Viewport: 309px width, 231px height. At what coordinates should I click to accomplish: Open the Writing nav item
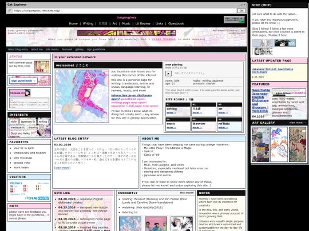coord(88,23)
